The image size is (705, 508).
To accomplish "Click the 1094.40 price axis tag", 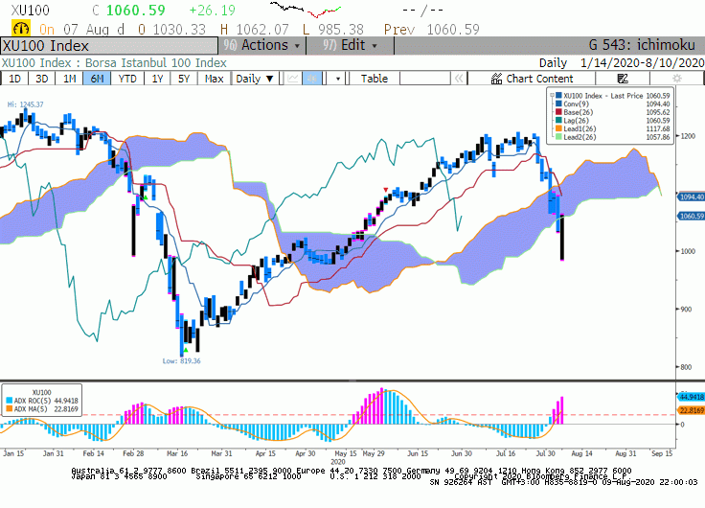I will (x=691, y=197).
